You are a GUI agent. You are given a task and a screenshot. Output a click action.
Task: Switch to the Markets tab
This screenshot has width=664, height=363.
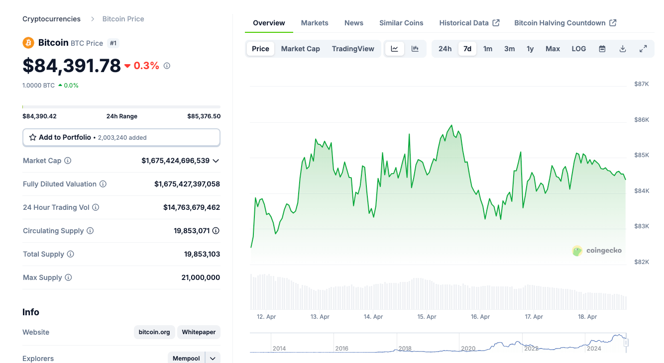[x=314, y=23]
